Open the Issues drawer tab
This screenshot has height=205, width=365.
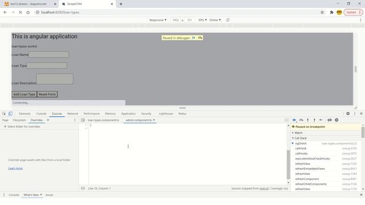49,195
